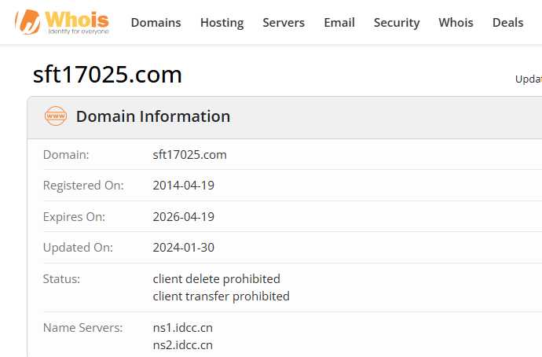Click the Domain Information panel title

click(x=153, y=117)
